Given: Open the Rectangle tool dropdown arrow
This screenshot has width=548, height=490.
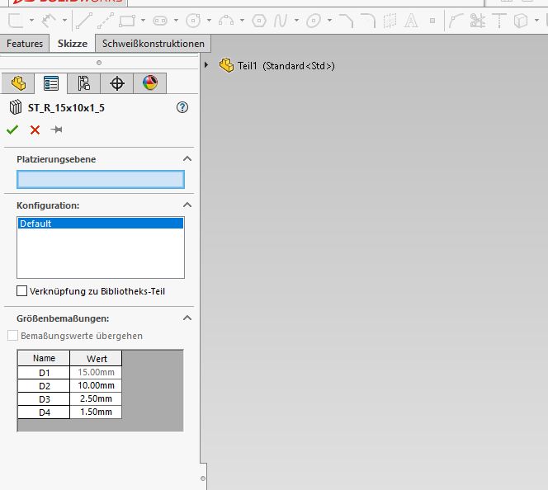Looking at the screenshot, I should [x=143, y=21].
